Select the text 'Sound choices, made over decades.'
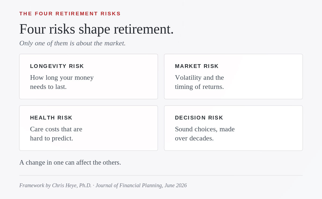 click(205, 134)
